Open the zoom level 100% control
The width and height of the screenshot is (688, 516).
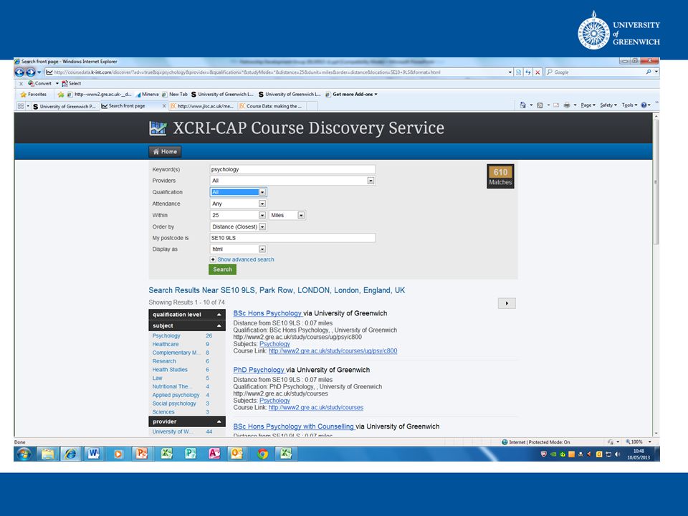pos(639,442)
